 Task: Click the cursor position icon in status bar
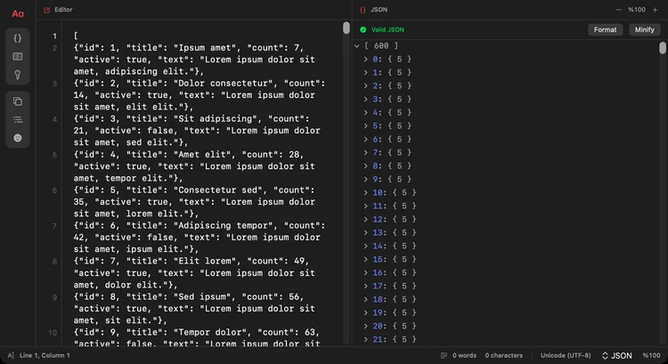tap(11, 355)
